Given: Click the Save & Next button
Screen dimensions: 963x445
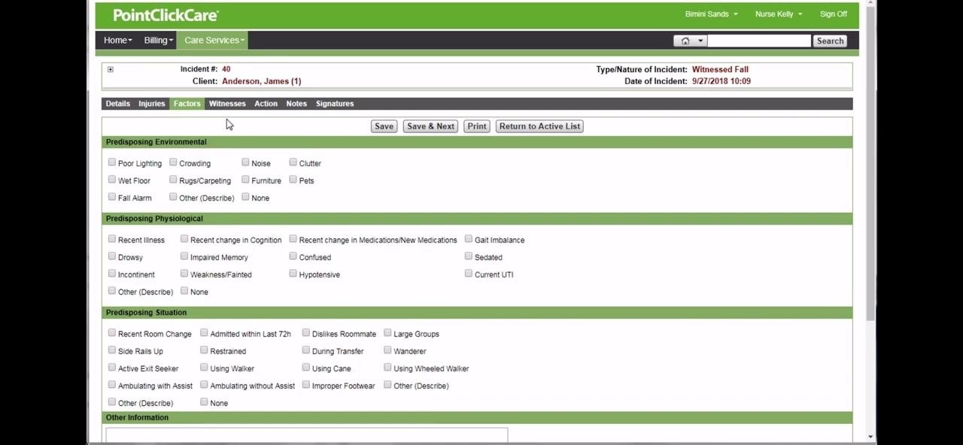Looking at the screenshot, I should tap(430, 126).
